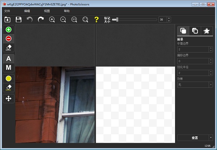Zoom in on the image
Viewport: 217px width, 150px height.
coord(52,19)
